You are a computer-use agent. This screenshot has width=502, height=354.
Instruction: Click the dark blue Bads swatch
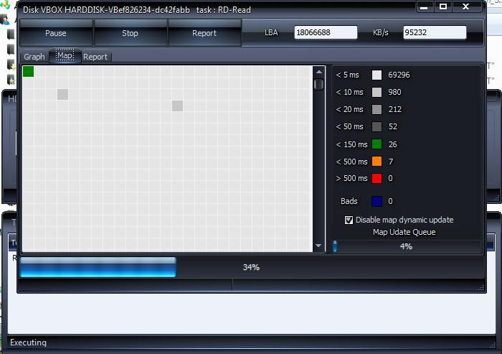coord(376,202)
